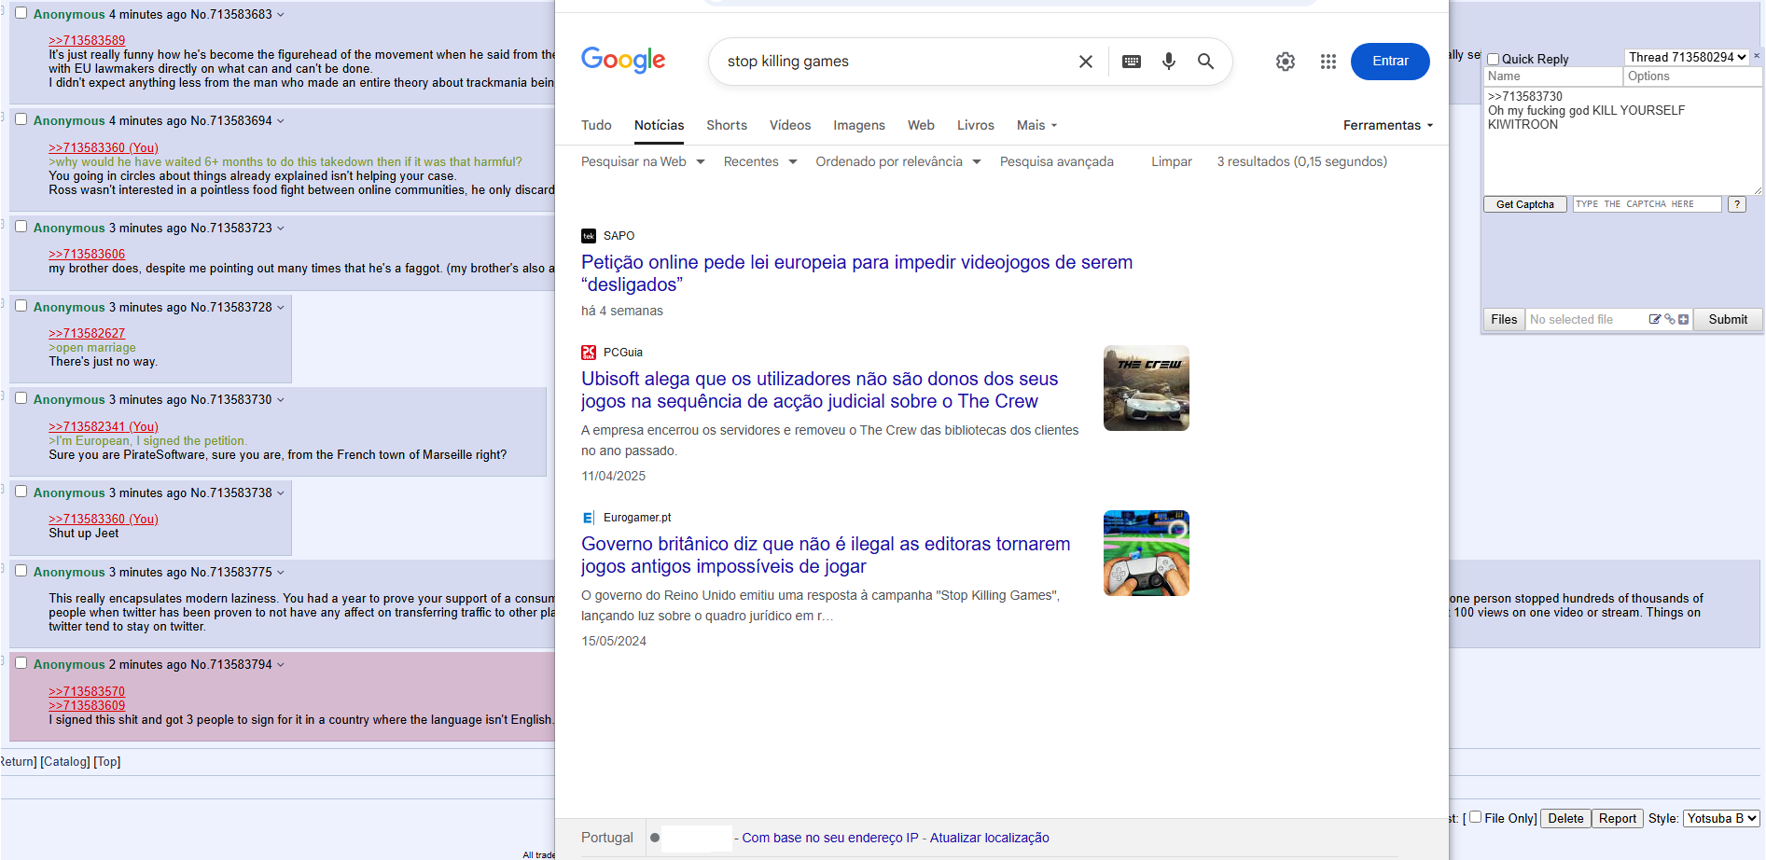Click the PCGuia source favicon
This screenshot has width=1766, height=860.
589,353
